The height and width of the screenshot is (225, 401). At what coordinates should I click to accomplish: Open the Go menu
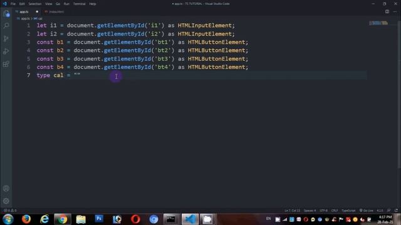coord(58,4)
